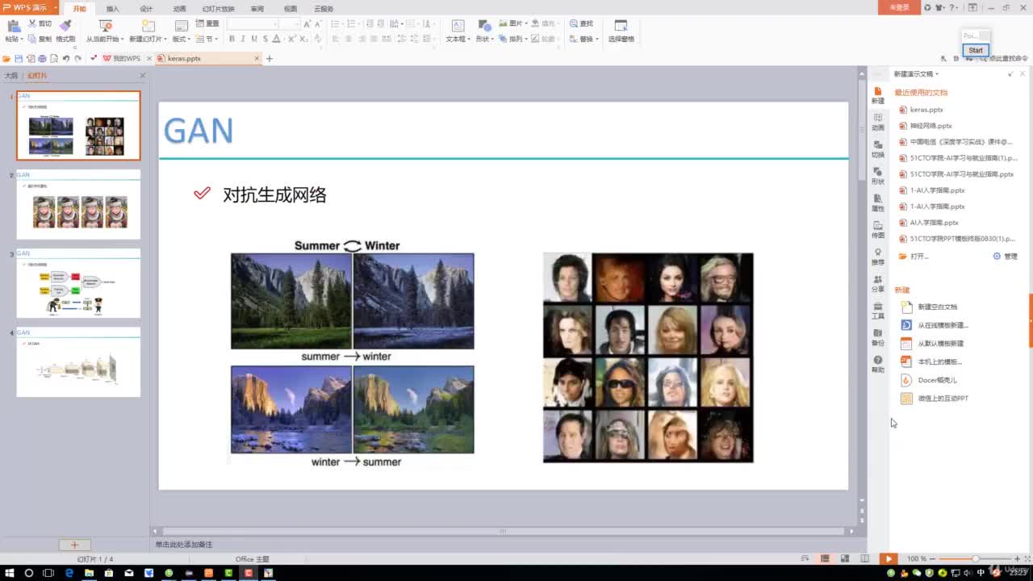The image size is (1033, 581).
Task: Open the font name combo box
Action: coord(253,24)
